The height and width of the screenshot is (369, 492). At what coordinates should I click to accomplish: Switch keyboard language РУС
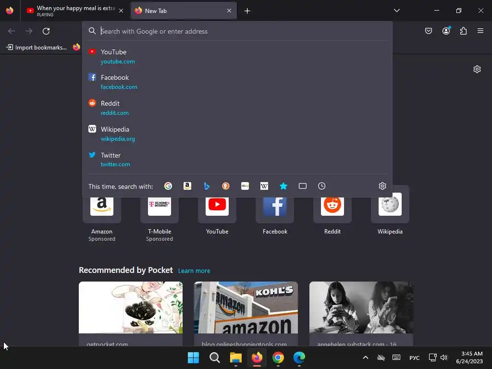(x=415, y=357)
